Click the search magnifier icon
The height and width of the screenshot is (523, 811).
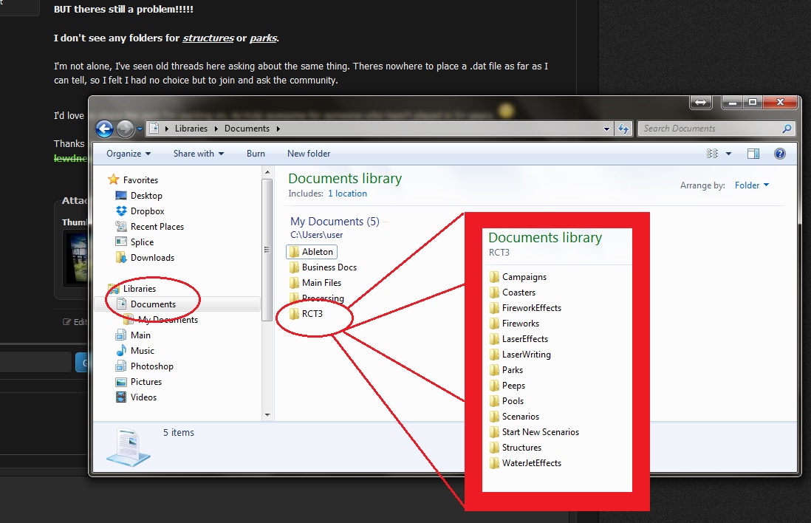(787, 129)
